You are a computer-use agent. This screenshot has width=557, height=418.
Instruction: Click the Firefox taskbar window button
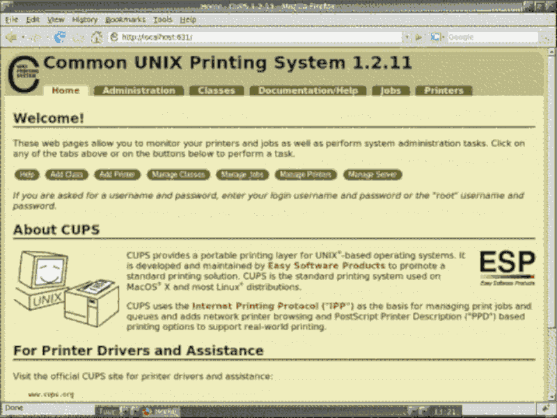click(161, 412)
